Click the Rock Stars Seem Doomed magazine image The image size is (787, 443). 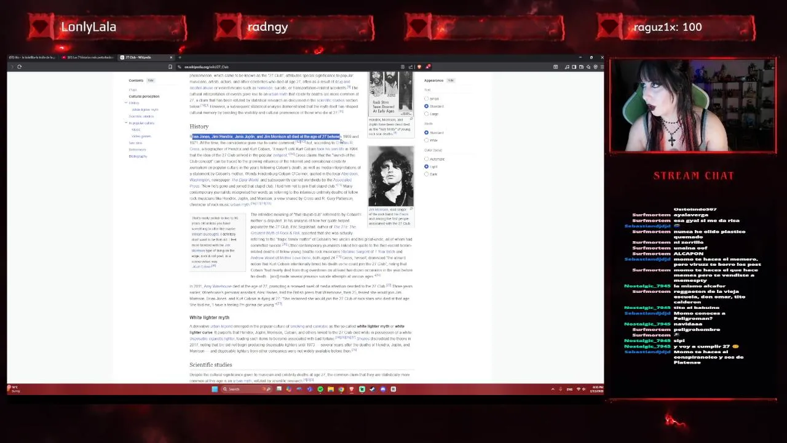[x=391, y=94]
